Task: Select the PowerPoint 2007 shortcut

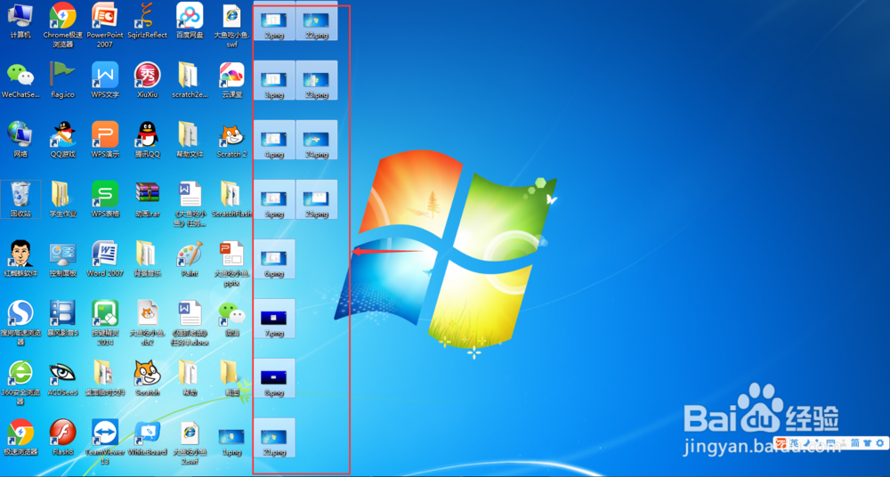Action: [105, 25]
